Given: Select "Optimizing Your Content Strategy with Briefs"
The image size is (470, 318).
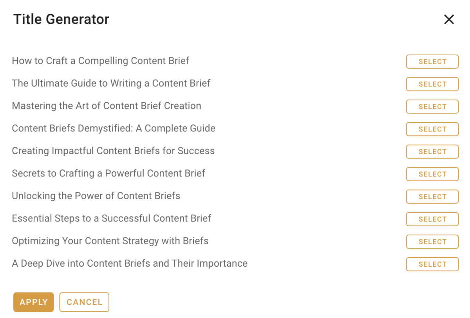Looking at the screenshot, I should tap(432, 242).
